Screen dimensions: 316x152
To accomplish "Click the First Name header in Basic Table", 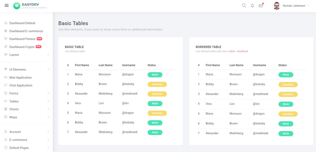I will click(82, 65).
